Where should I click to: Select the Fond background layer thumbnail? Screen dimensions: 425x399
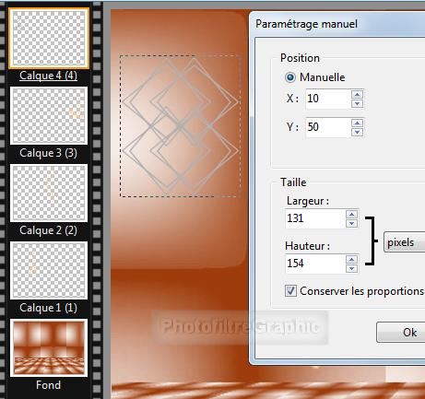(49, 347)
